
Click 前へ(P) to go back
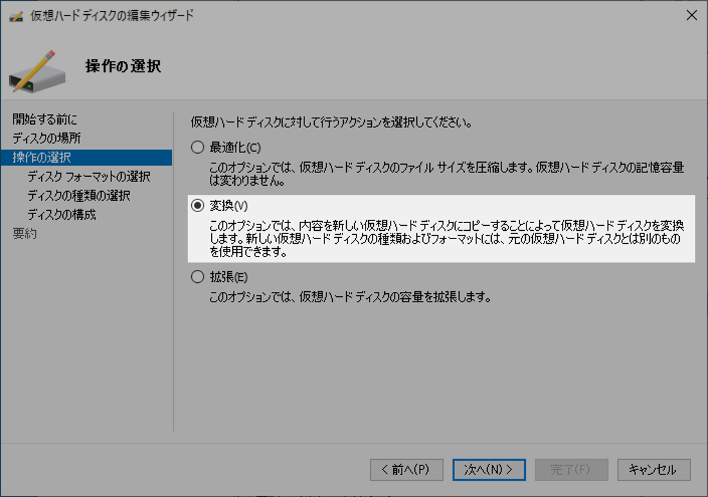coord(407,470)
